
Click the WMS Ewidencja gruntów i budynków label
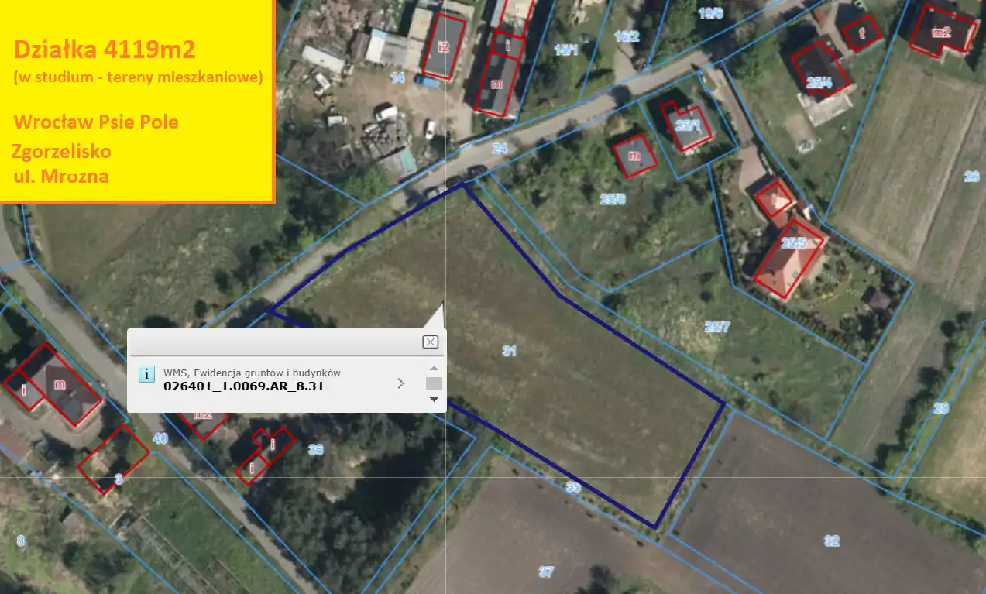252,373
